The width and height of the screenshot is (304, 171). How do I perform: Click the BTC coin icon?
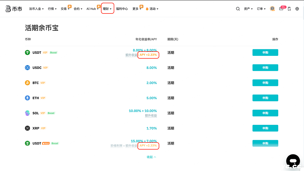(x=27, y=83)
